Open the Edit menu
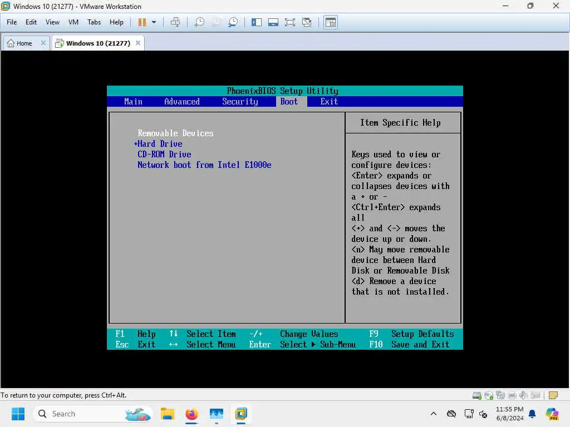Screen dimensions: 570x427 click(31, 22)
